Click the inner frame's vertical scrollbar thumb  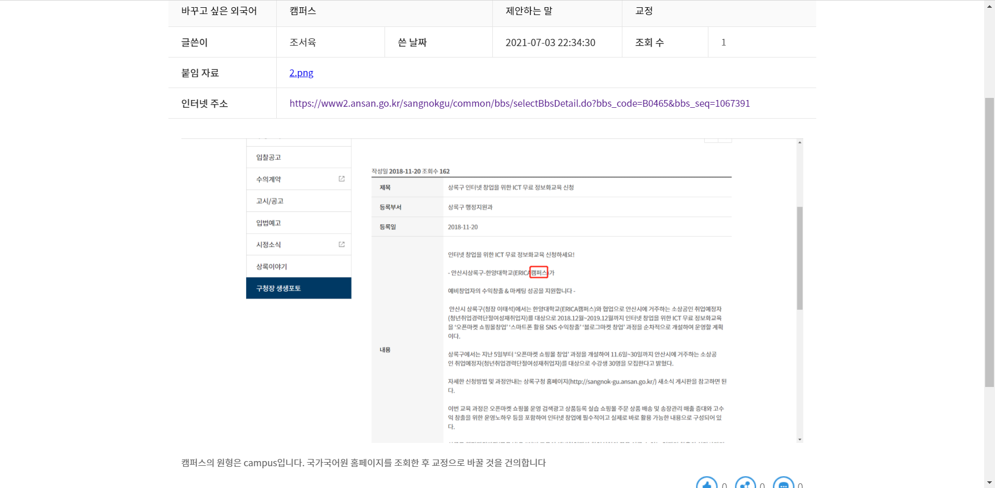coord(800,258)
